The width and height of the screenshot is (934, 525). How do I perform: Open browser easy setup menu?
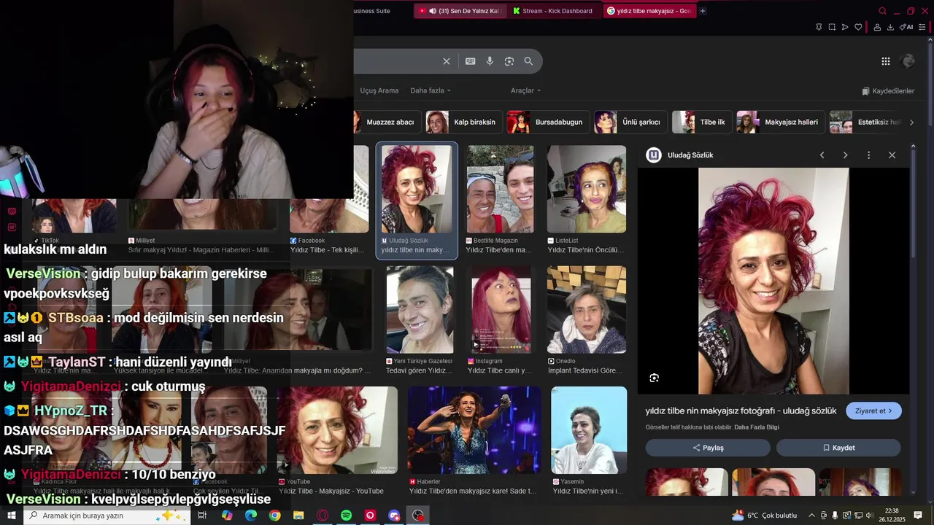point(922,27)
